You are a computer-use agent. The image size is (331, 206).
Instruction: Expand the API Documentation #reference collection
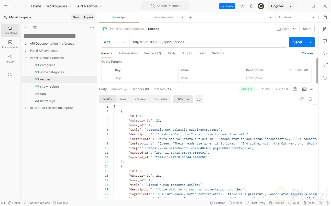(26, 44)
